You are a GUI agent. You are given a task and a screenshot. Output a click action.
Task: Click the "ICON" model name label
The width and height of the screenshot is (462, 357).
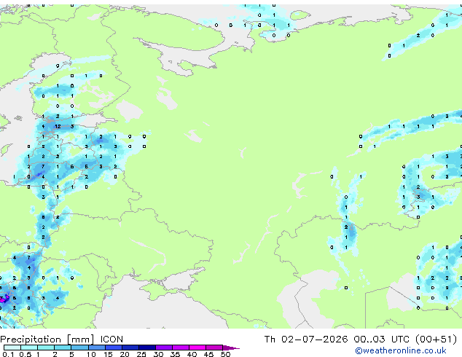[x=111, y=340]
